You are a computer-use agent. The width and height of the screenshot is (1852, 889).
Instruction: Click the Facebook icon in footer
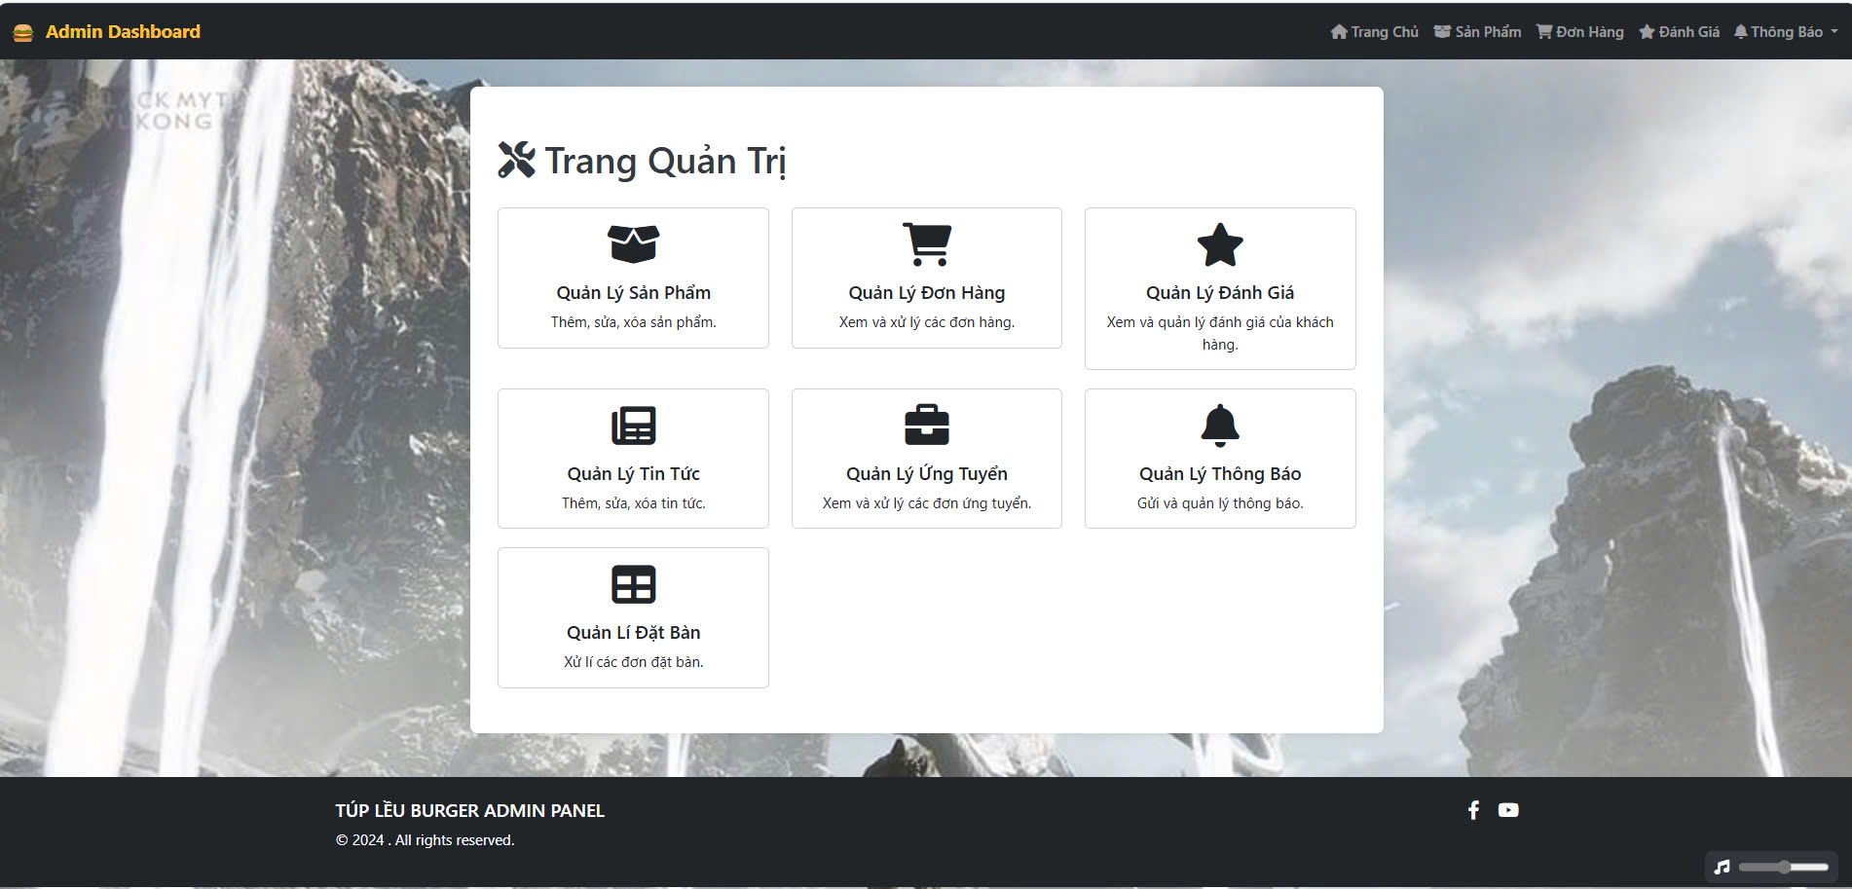tap(1473, 810)
